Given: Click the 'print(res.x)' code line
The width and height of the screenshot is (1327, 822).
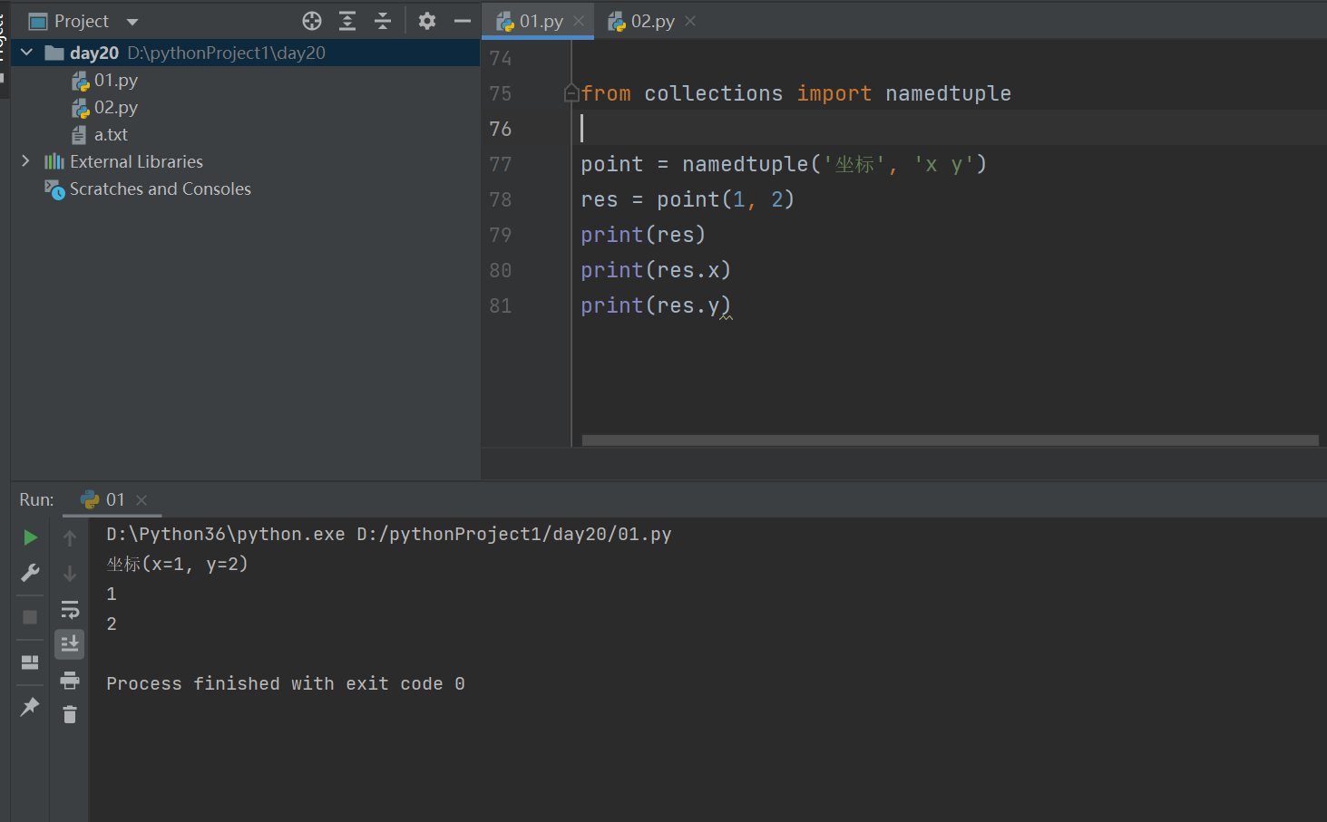Looking at the screenshot, I should click(x=656, y=270).
